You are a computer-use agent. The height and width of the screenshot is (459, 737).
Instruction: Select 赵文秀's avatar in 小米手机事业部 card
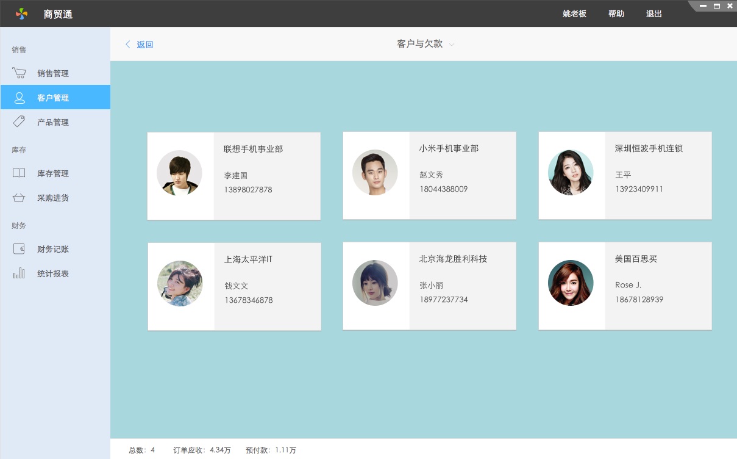[375, 173]
